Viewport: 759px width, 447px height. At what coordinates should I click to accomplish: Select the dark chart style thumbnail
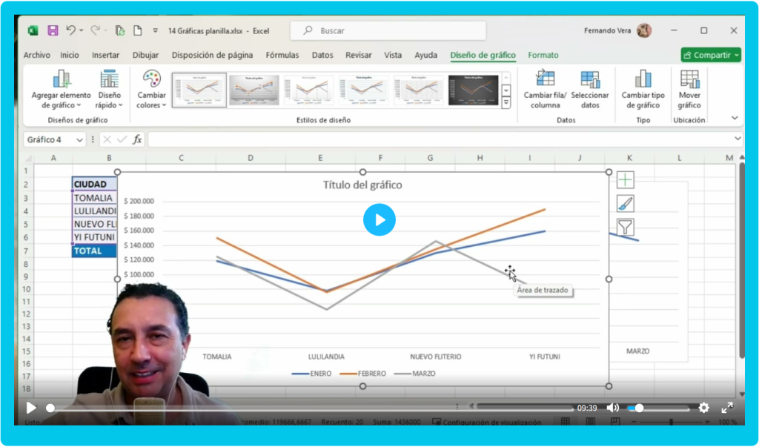[x=474, y=90]
